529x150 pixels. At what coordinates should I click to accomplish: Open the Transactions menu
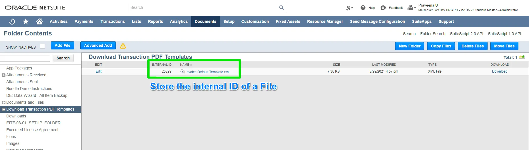(113, 21)
